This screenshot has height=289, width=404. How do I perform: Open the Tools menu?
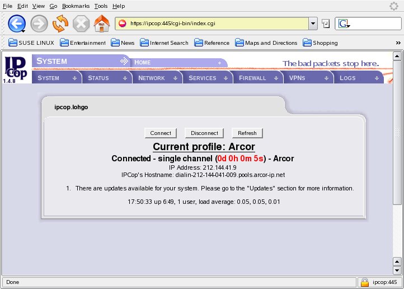coord(101,6)
